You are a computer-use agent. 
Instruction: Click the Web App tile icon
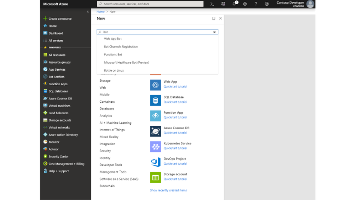[155, 85]
